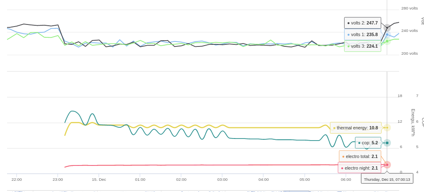The image size is (424, 192).
Task: Click the volts 1 blue point marker
Action: click(x=387, y=34)
